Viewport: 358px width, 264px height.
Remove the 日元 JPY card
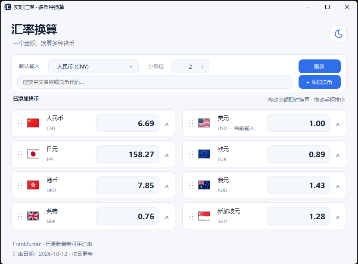167,155
